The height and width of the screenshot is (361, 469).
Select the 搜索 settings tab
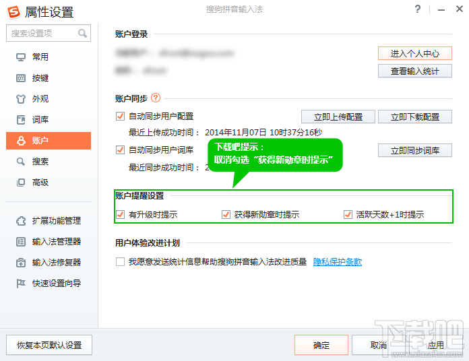pyautogui.click(x=49, y=162)
